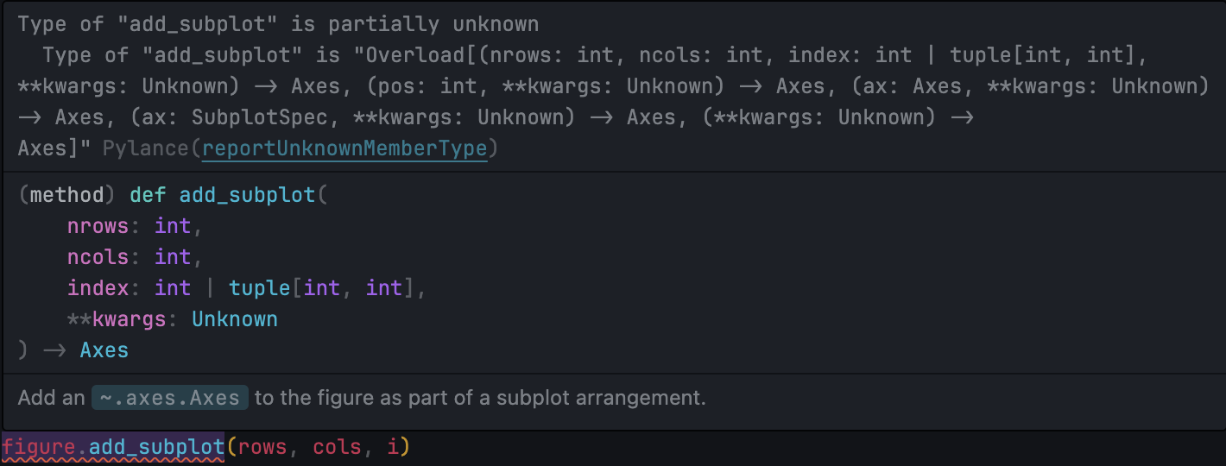This screenshot has height=466, width=1226.
Task: Click the index parameter in signature
Action: (x=98, y=288)
